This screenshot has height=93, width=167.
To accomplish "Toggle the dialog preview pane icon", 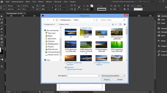I will tap(120, 24).
